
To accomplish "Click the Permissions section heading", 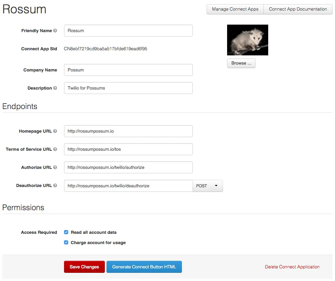I will pos(23,208).
